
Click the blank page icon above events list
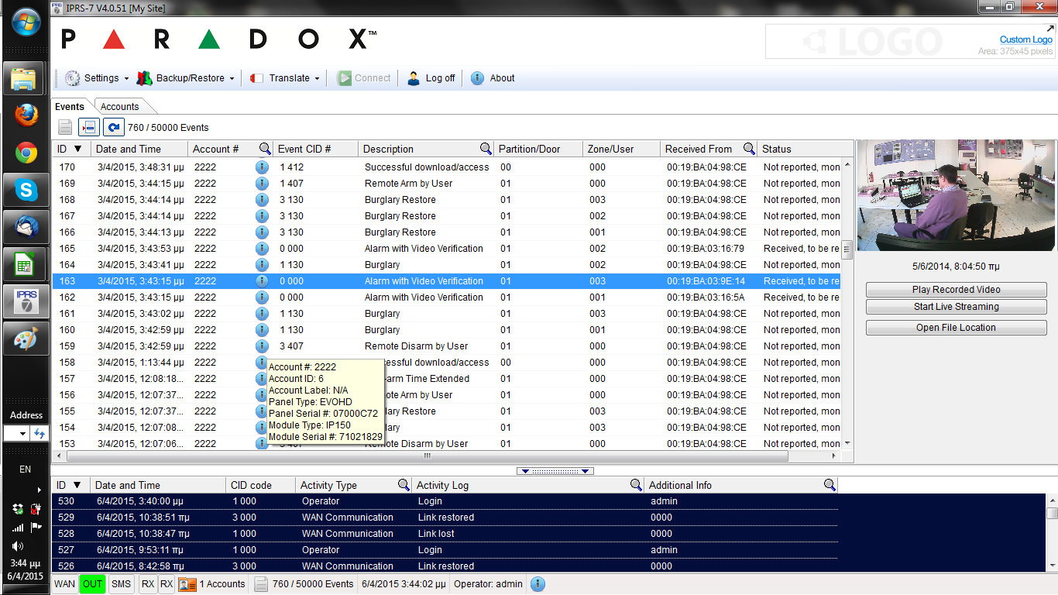coord(66,127)
